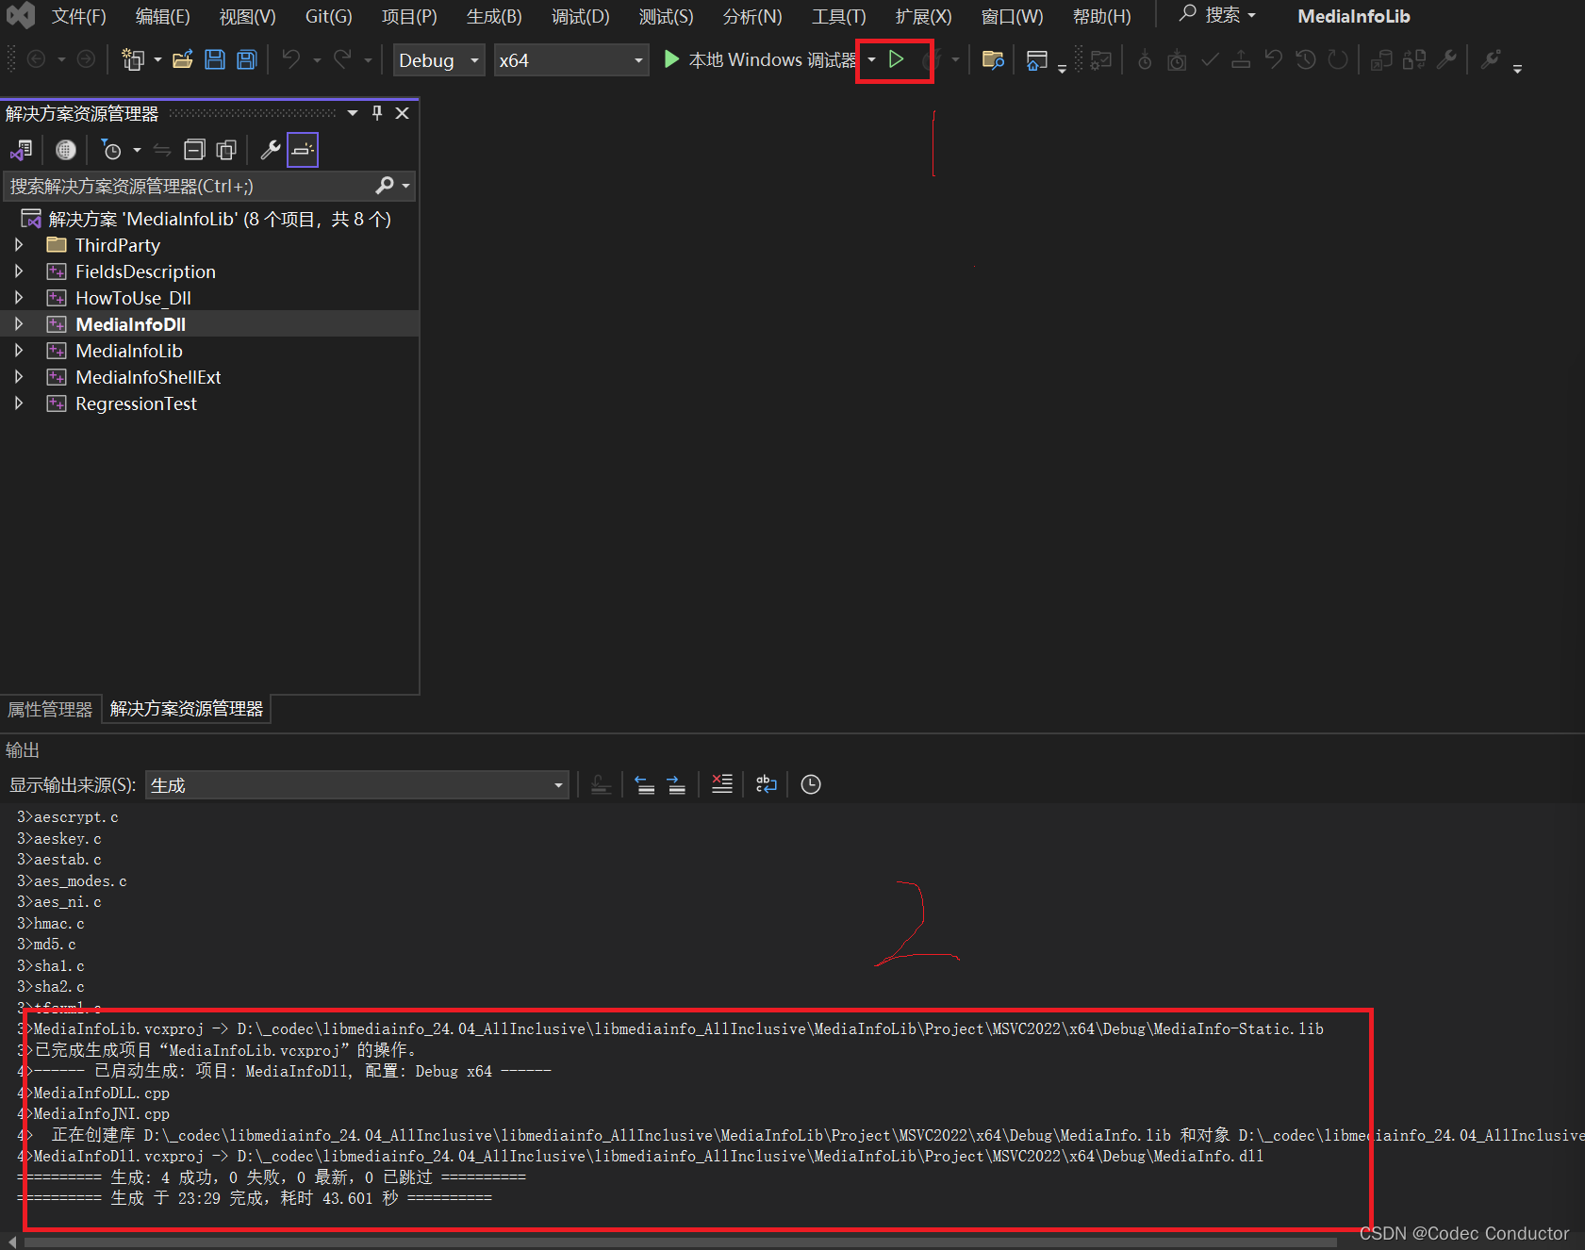This screenshot has width=1585, height=1250.
Task: Switch to the 属性管理器 tab
Action: 50,709
